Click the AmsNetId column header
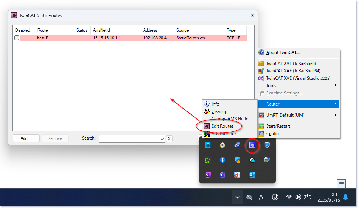 coord(116,30)
